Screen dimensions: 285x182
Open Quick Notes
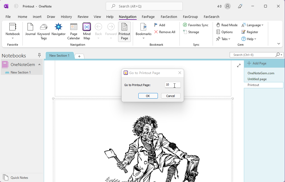(16, 177)
